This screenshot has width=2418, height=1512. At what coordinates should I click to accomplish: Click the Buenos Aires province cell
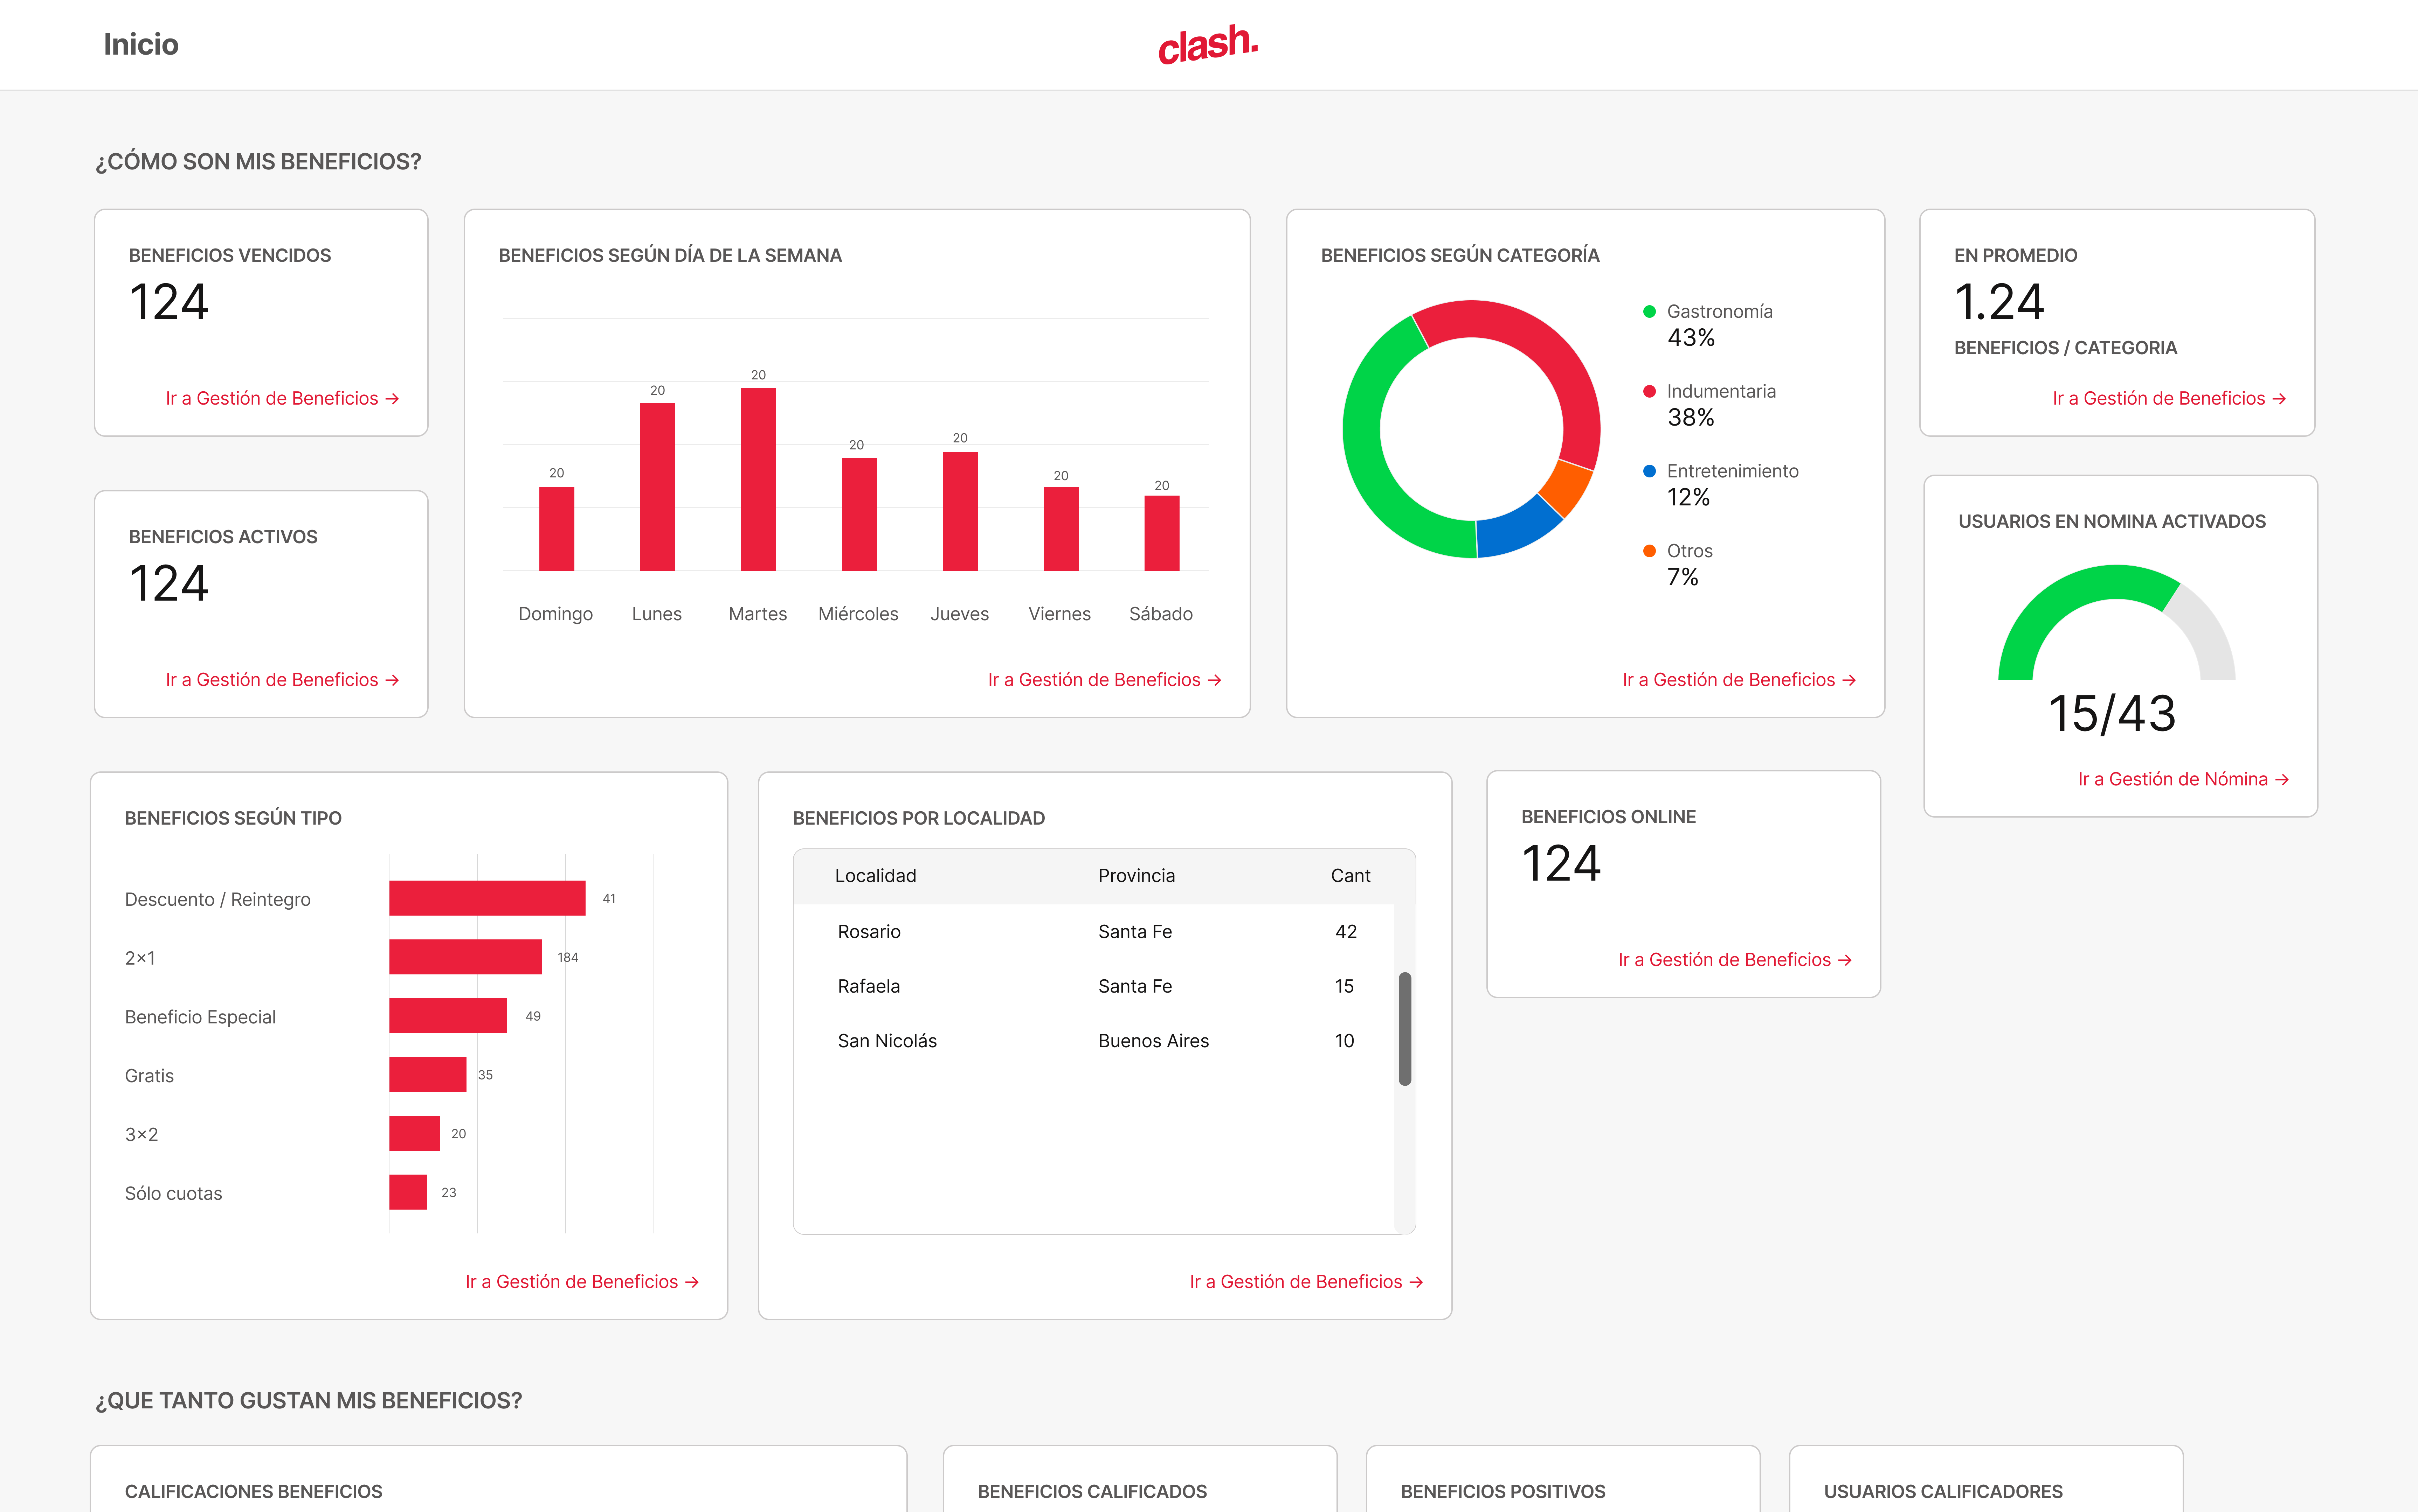click(1153, 1041)
